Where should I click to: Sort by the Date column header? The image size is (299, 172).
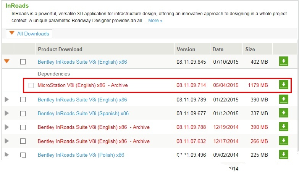click(218, 49)
